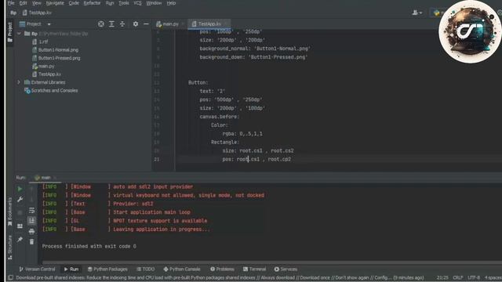The height and width of the screenshot is (282, 502).
Task: Open the Edit menu
Action: pyautogui.click(x=23, y=3)
